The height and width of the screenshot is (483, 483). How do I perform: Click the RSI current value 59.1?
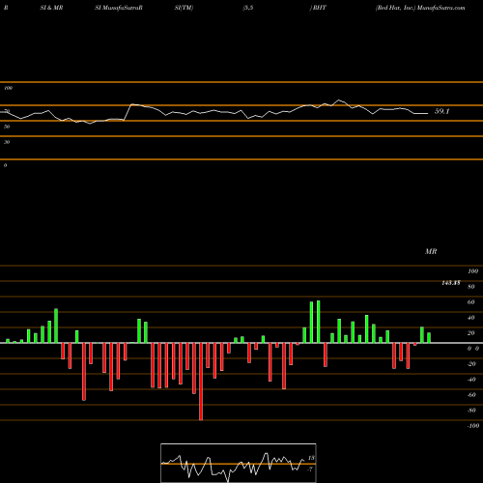pyautogui.click(x=441, y=111)
